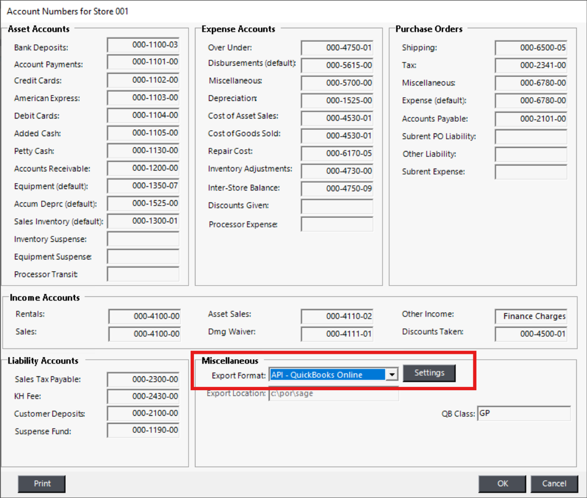Click the Customer Deposits liability field
Screen dimensions: 587x498
click(x=143, y=414)
